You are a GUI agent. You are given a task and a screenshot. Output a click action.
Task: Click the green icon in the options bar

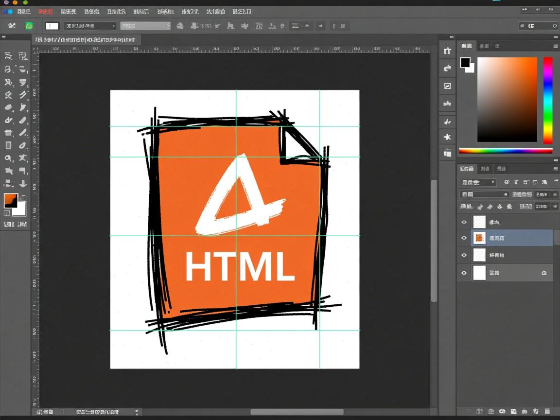click(x=29, y=26)
